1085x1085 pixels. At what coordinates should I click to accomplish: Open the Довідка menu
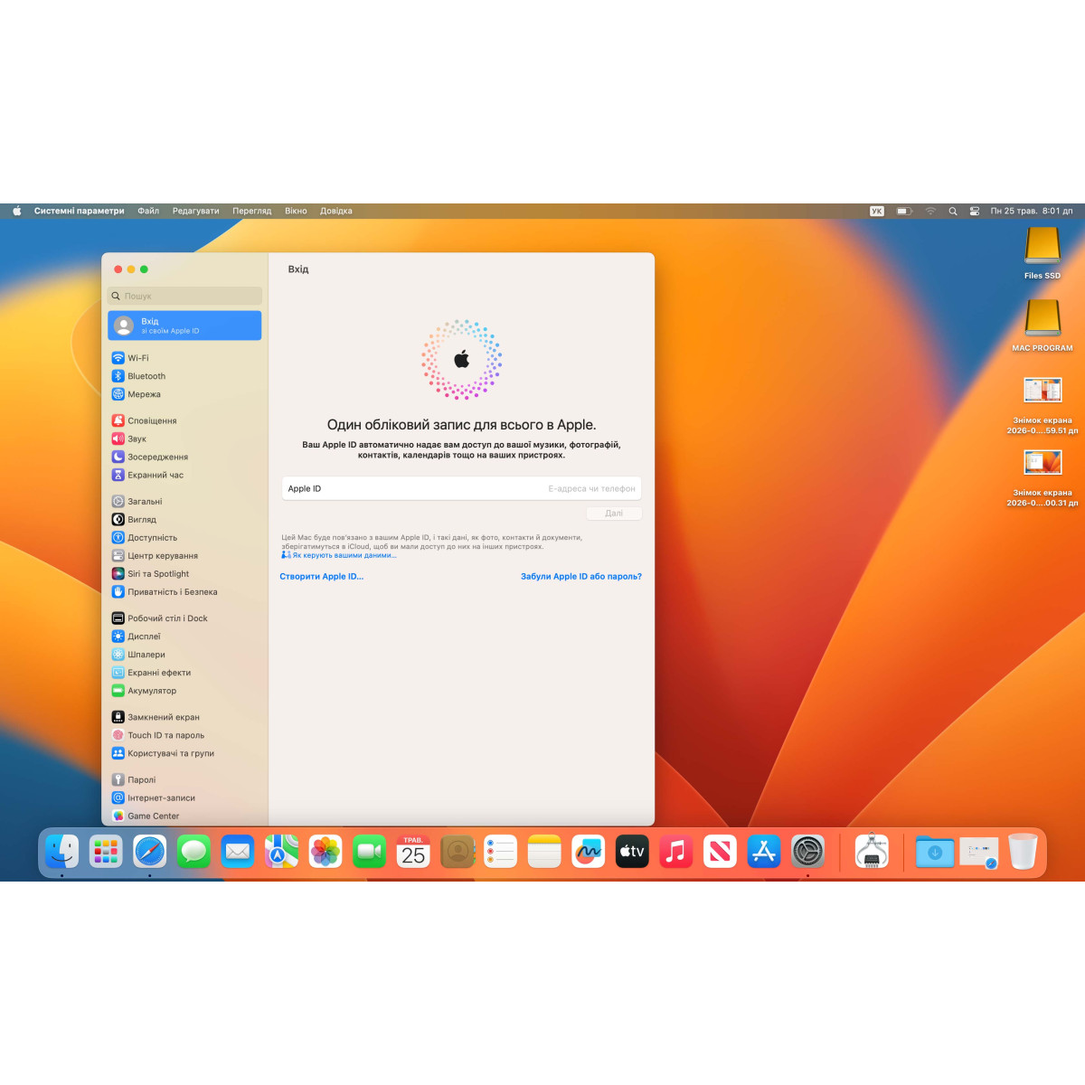(336, 211)
